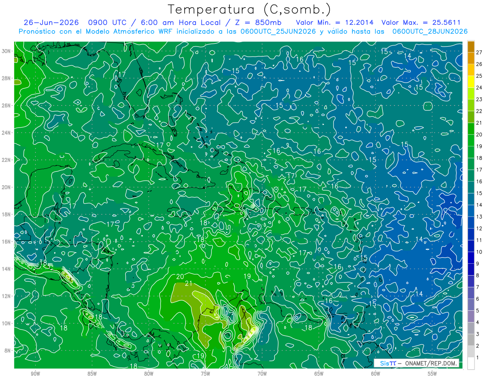
Task: Click the "20N" latitude axis label
Action: point(6,187)
